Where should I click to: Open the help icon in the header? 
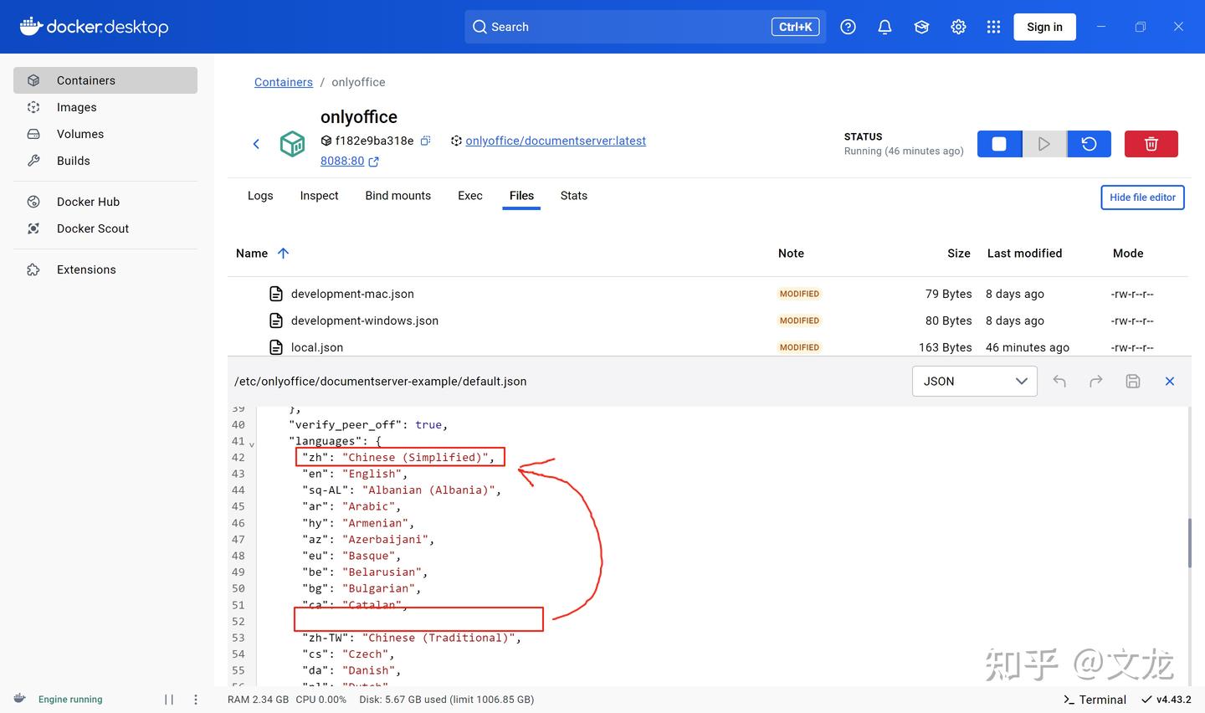(x=848, y=27)
